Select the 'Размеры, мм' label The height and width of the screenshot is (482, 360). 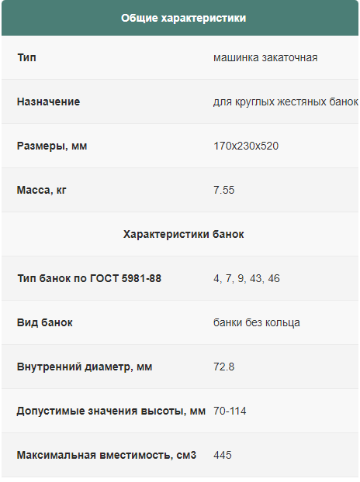(52, 146)
